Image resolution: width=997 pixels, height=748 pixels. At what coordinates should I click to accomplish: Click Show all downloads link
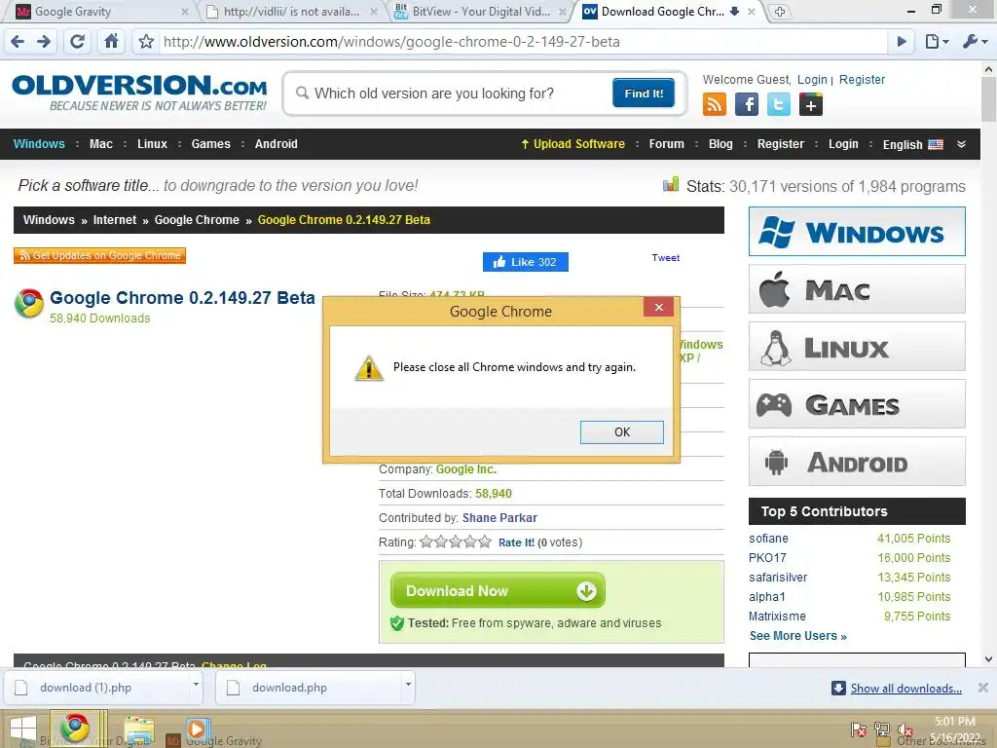coord(905,689)
